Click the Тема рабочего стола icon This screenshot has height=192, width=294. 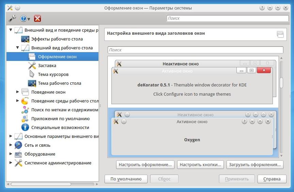32,83
